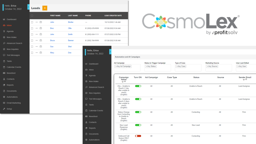The image size is (256, 144).
Task: Click the Setup wrench icon in sidebar
Action: click(x=4, y=109)
